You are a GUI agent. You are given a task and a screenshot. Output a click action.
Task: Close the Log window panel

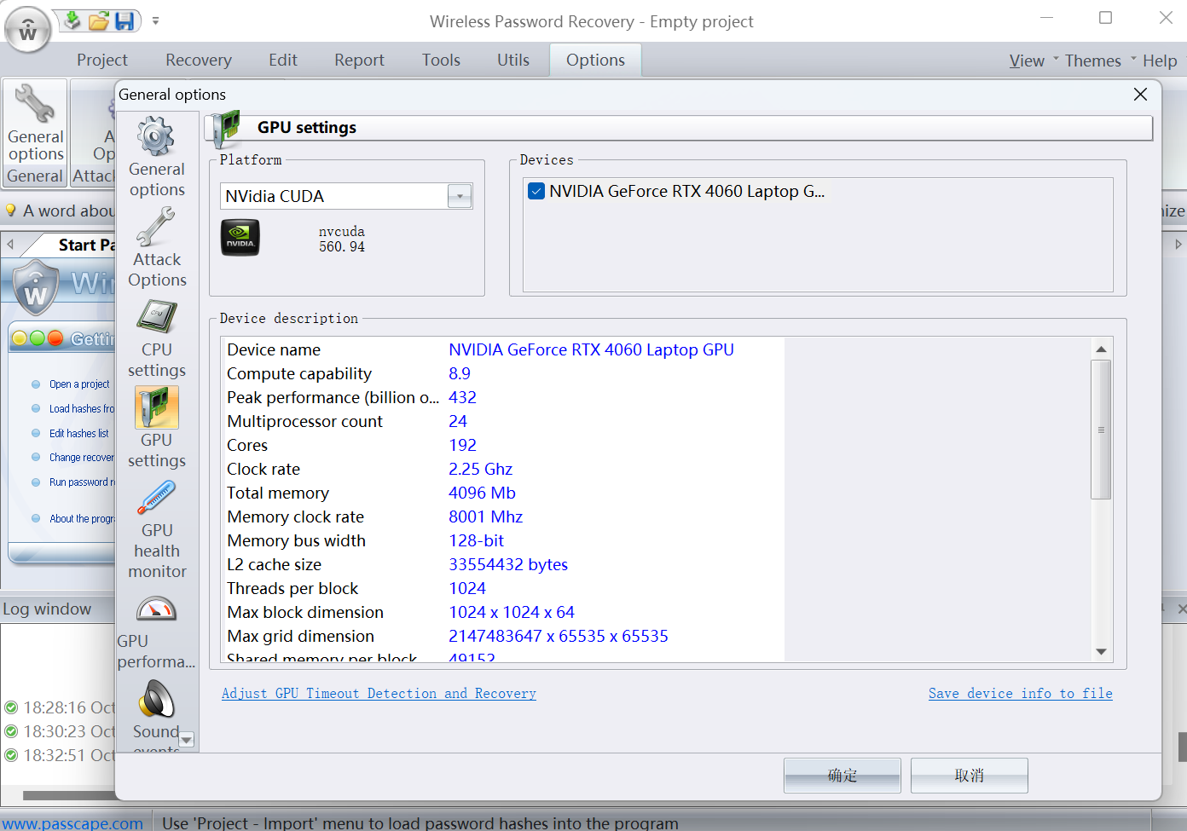click(x=1181, y=609)
